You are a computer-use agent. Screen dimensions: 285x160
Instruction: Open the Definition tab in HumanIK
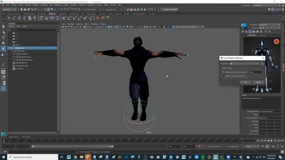pos(252,35)
